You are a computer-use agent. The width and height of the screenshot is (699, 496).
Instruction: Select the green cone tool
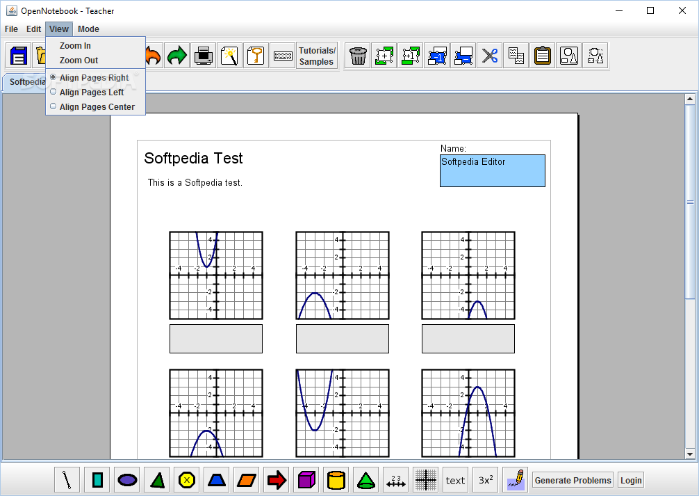(365, 480)
